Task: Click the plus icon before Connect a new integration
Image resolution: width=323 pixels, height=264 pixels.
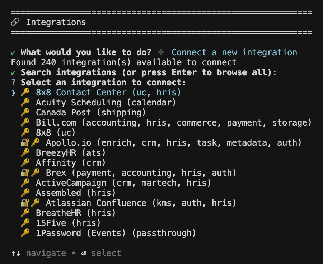Action: coord(161,52)
